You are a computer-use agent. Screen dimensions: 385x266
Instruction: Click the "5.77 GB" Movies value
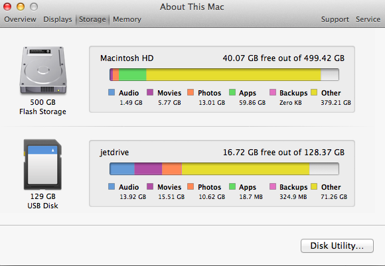170,103
